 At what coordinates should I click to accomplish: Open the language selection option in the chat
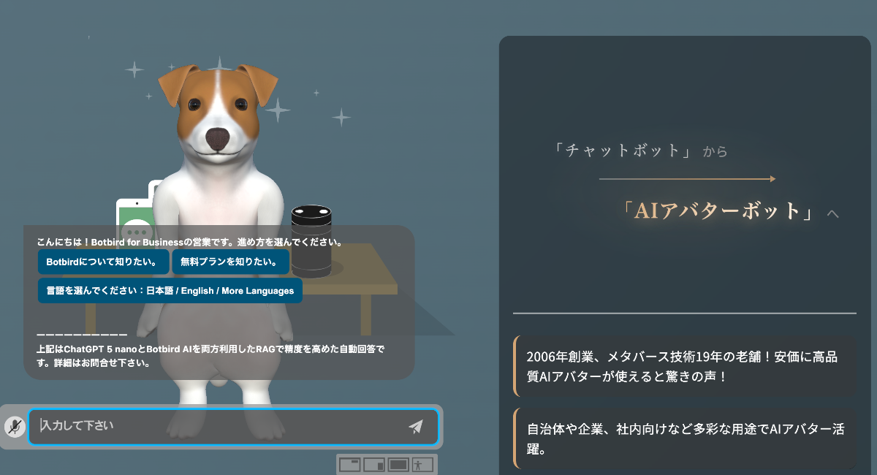pyautogui.click(x=168, y=290)
